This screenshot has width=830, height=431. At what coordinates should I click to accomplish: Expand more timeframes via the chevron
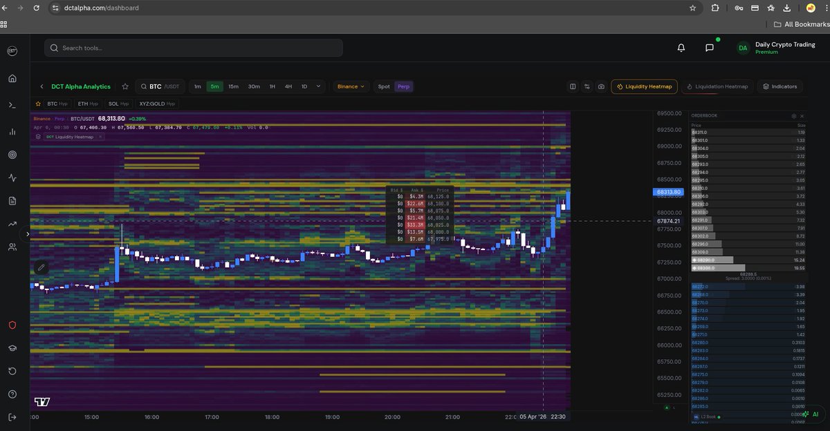(319, 86)
